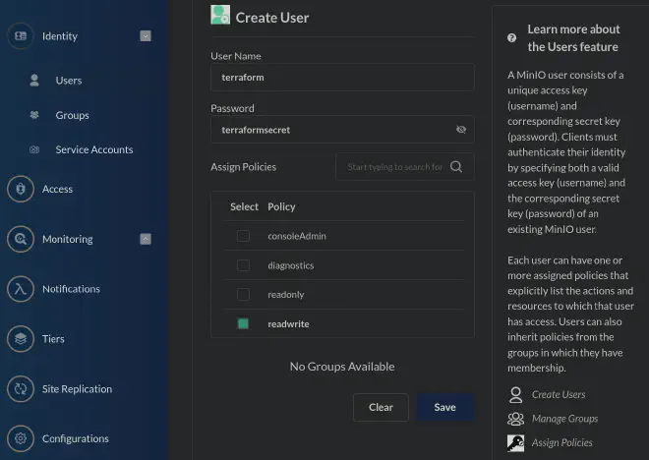
Task: Click the diagnostics policy name
Action: [x=290, y=265]
